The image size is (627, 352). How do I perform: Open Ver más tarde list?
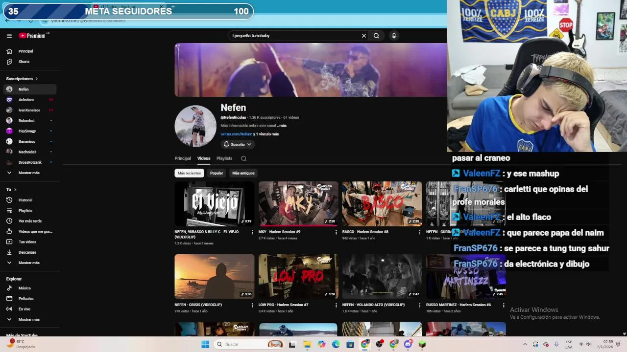tap(30, 221)
